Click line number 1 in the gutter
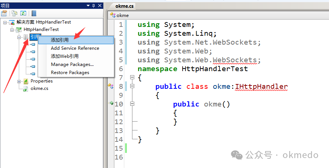329x168 pixels. pos(121,25)
